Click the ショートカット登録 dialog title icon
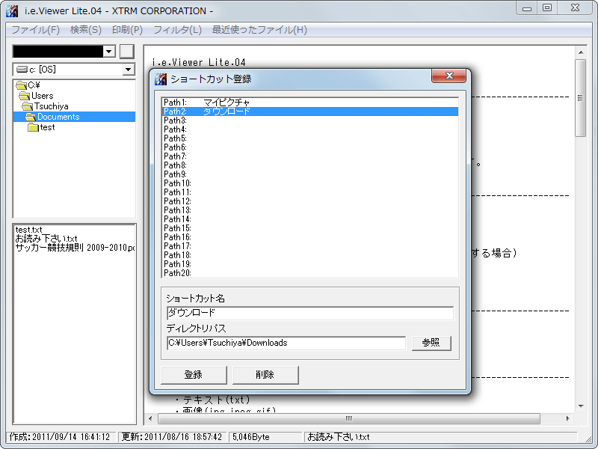This screenshot has width=598, height=449. point(161,79)
